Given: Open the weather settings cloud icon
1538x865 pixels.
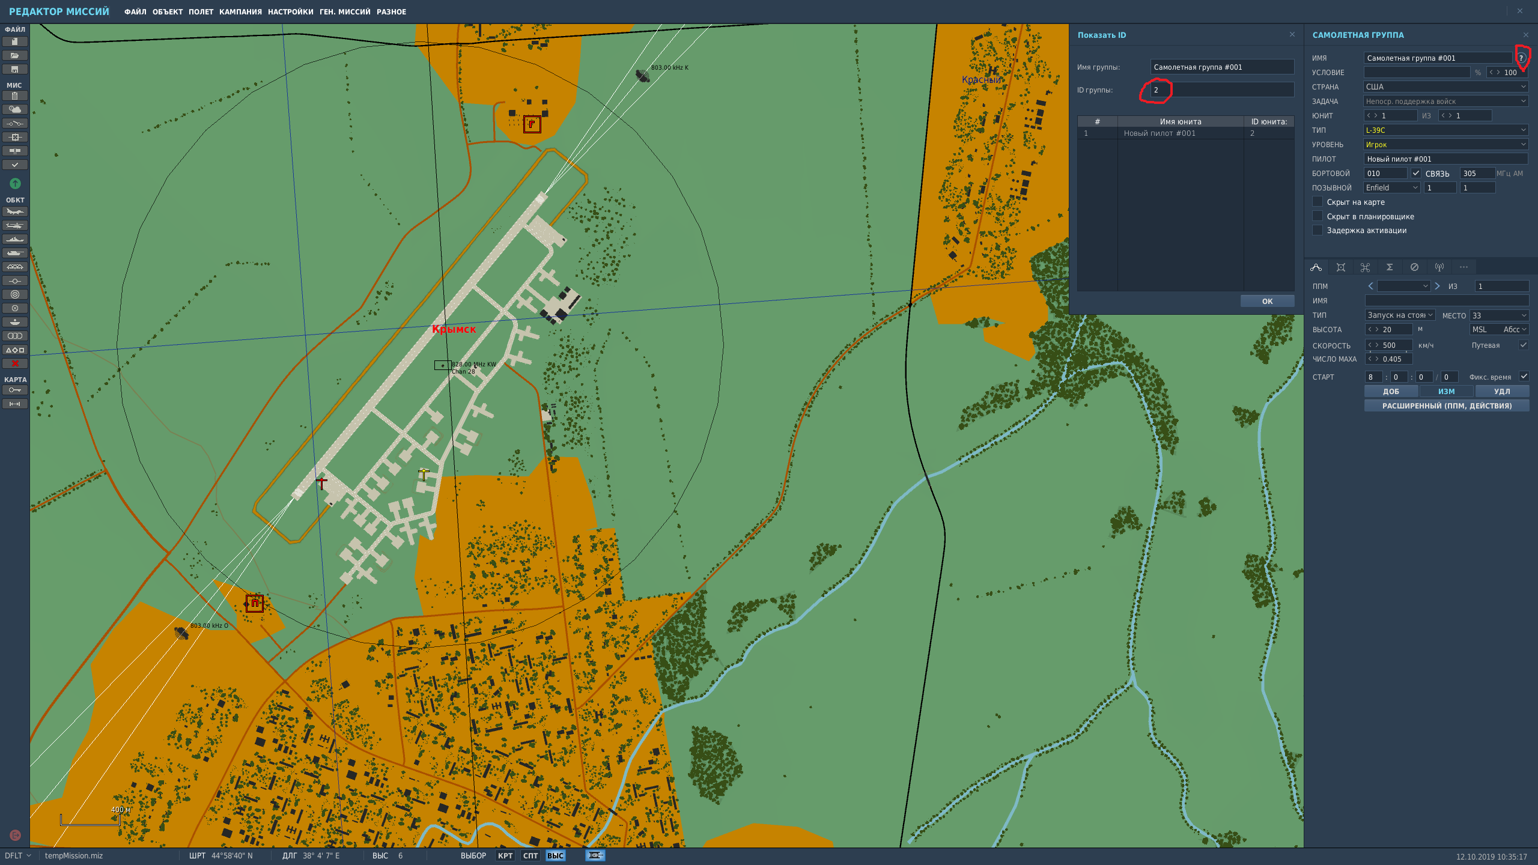Looking at the screenshot, I should click(15, 109).
